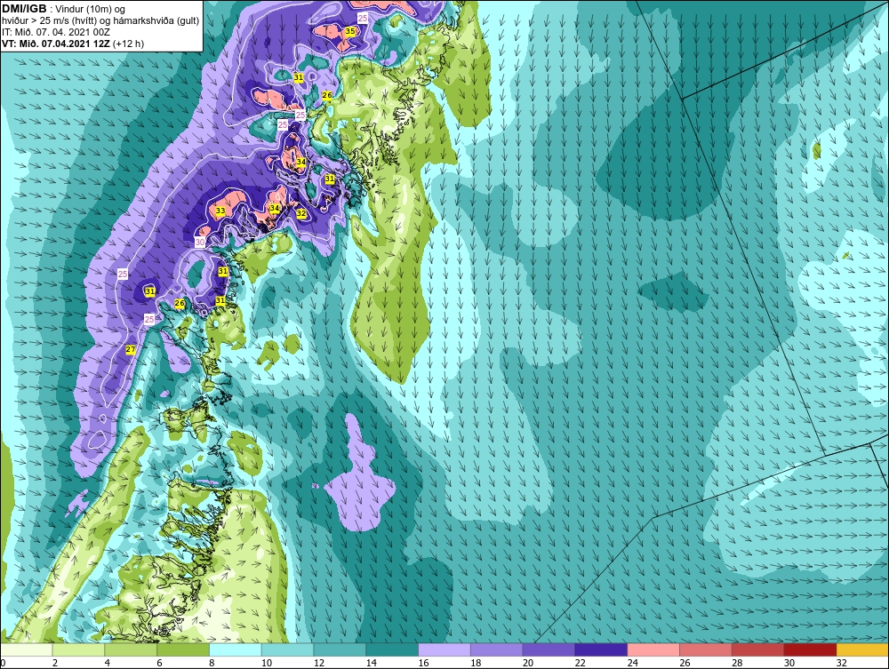Click the legend tick label 14
This screenshot has width=889, height=669.
coord(371,663)
